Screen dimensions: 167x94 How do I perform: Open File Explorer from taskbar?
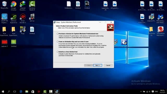point(27,92)
